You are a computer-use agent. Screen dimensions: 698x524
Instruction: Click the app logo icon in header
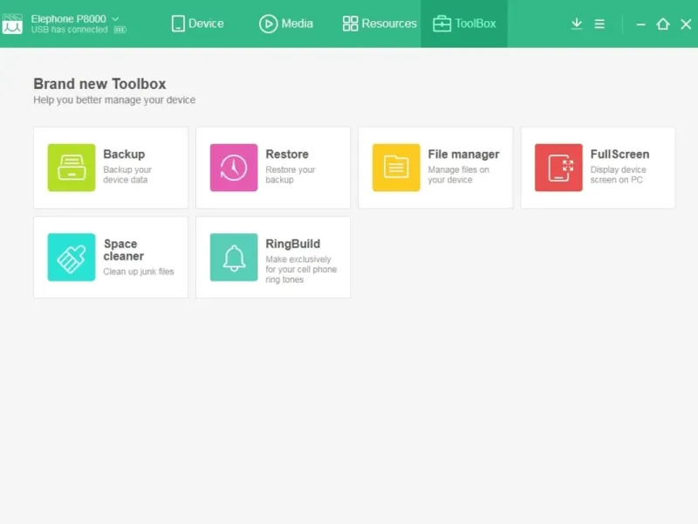[x=12, y=24]
